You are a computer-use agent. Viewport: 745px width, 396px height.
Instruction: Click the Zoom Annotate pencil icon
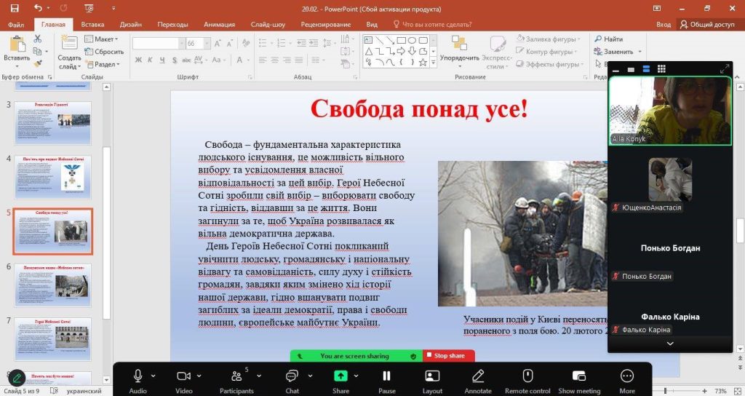(x=478, y=376)
